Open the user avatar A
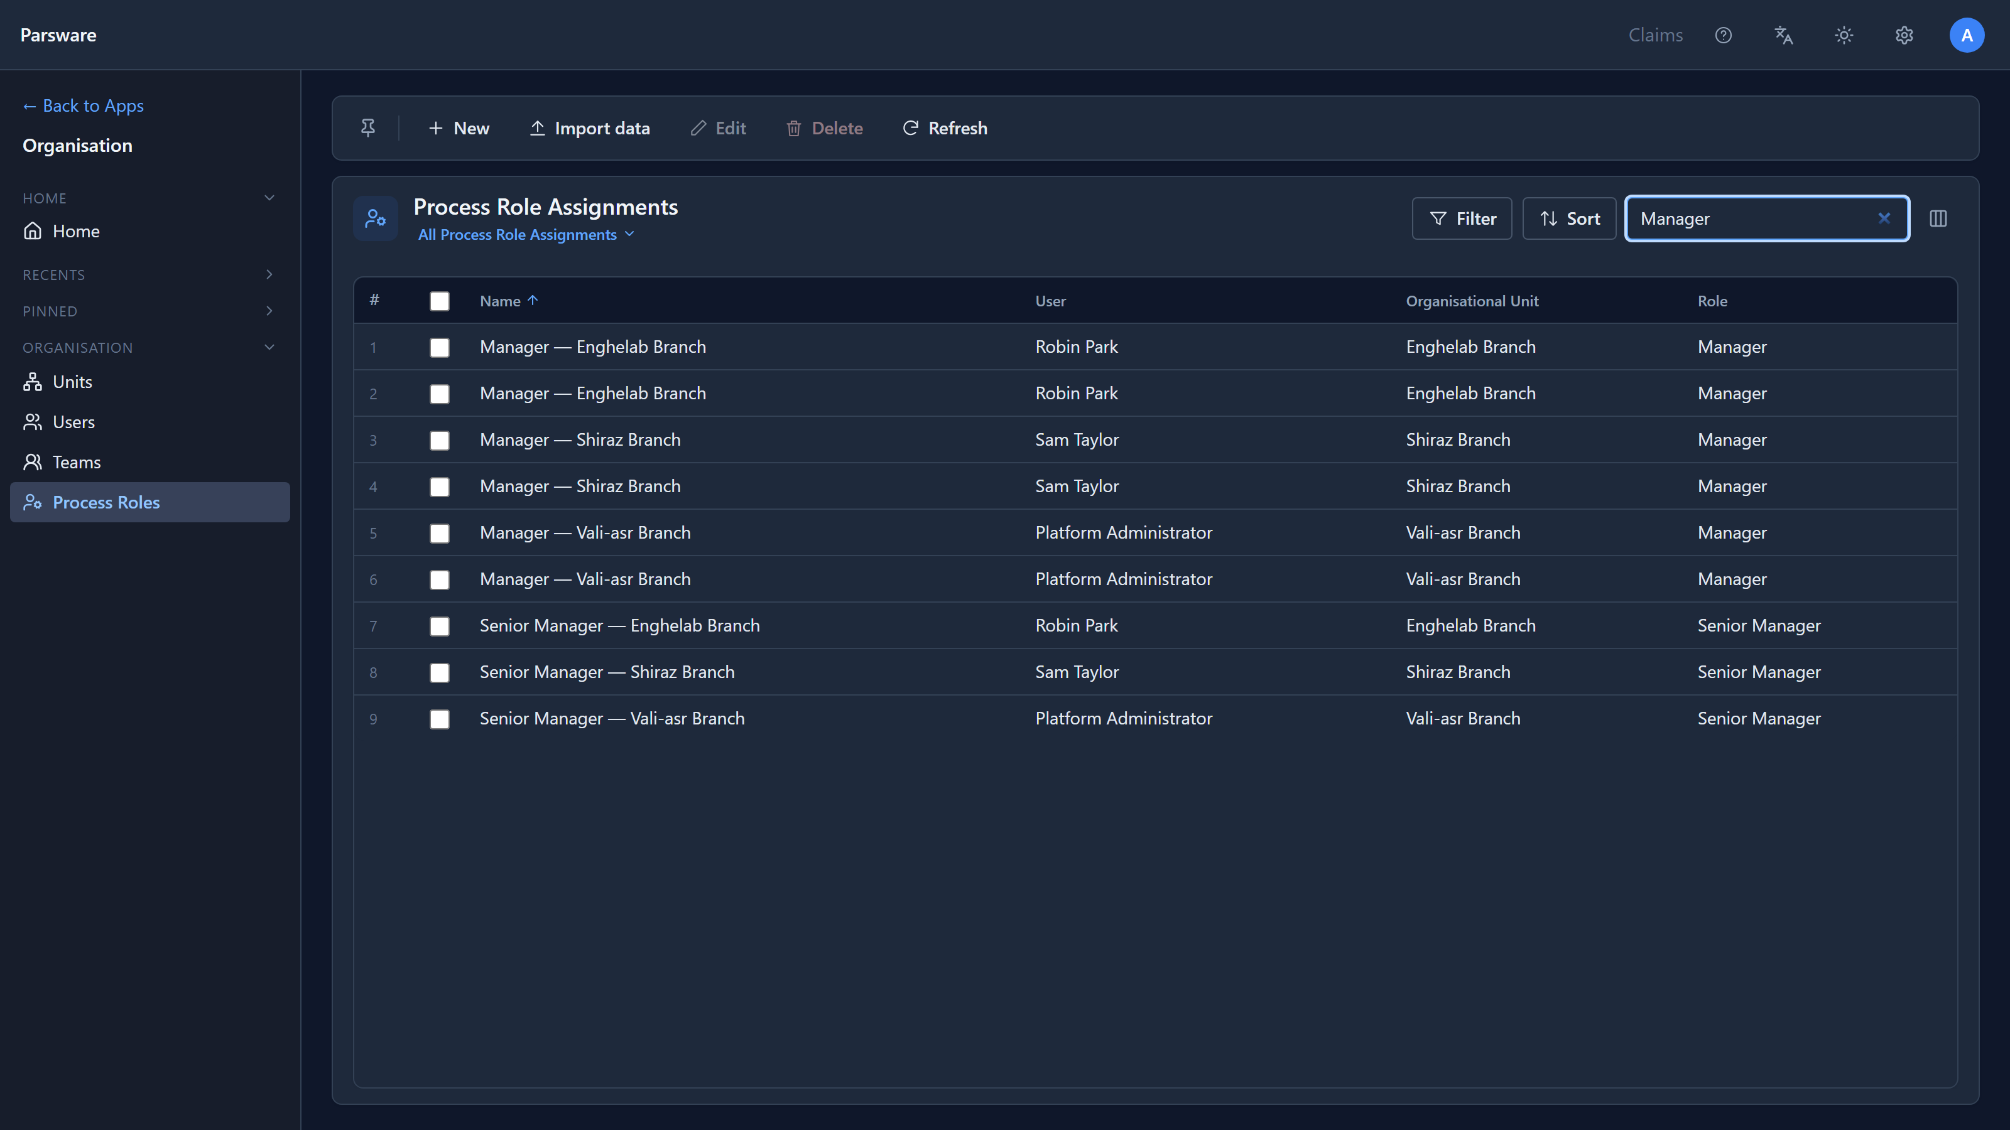 coord(1966,35)
